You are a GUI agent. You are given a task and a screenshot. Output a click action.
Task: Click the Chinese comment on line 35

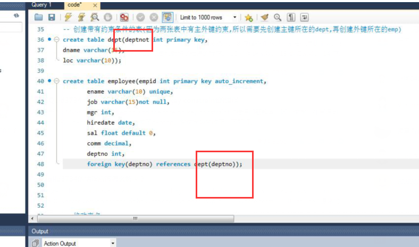click(232, 29)
